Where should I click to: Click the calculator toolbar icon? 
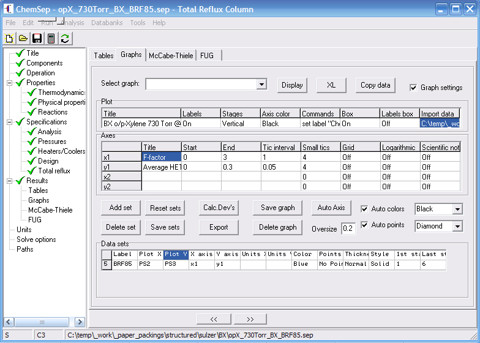(x=51, y=39)
